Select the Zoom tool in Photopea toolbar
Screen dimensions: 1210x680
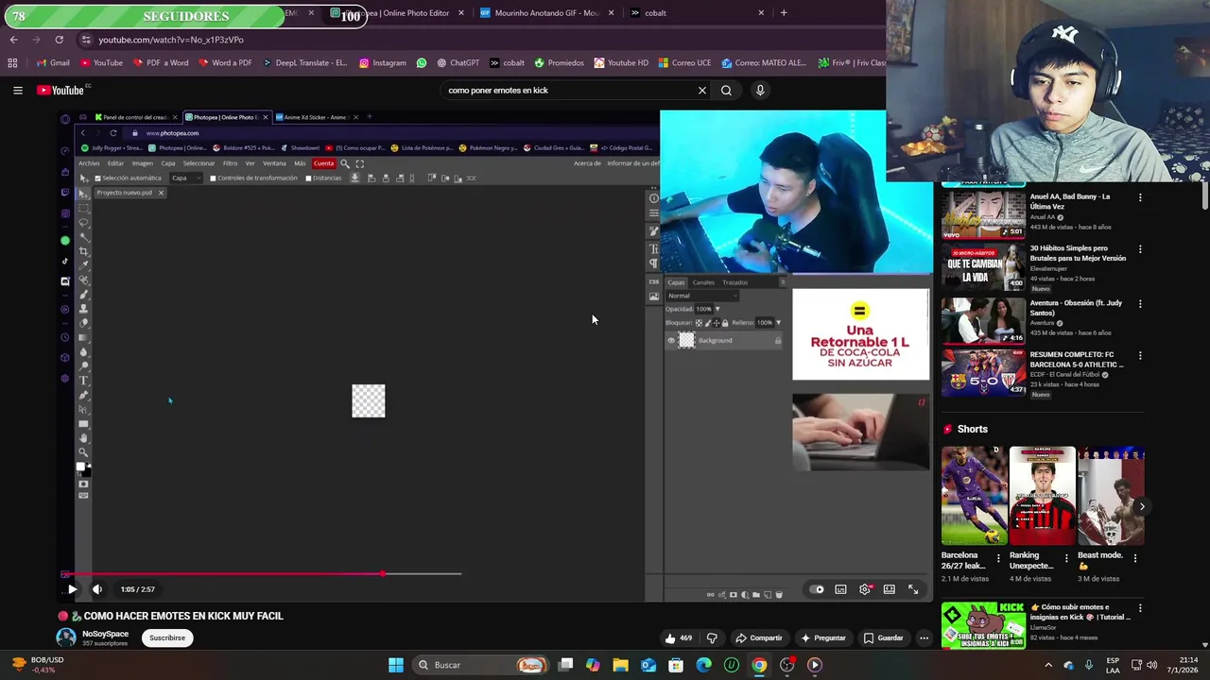click(x=83, y=452)
